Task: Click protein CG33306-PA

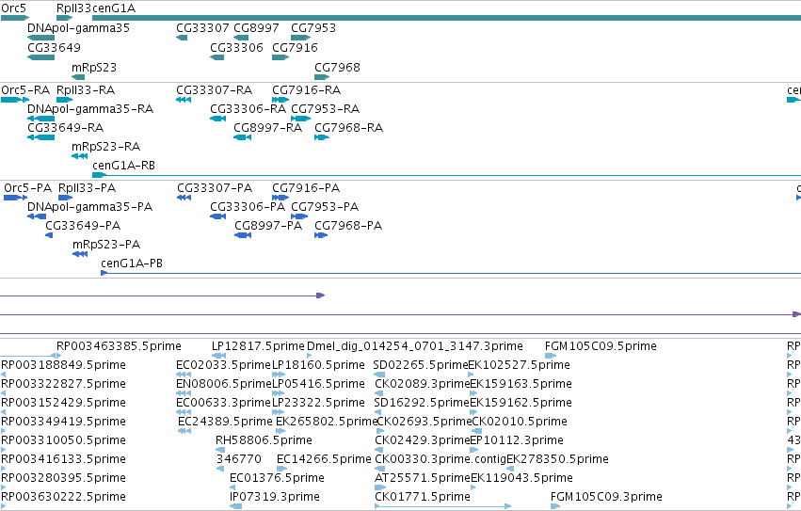Action: tap(217, 216)
